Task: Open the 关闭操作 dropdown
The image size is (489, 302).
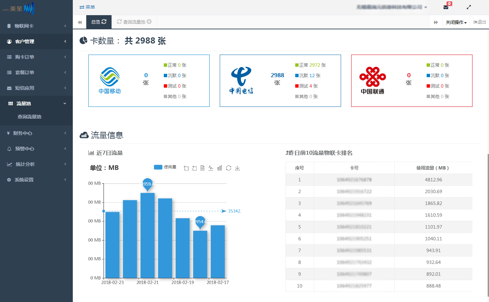Action: tap(456, 22)
